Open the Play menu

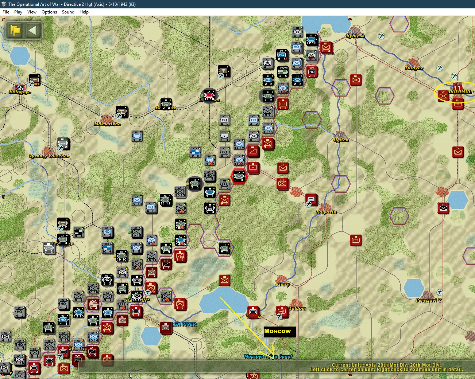click(x=18, y=12)
